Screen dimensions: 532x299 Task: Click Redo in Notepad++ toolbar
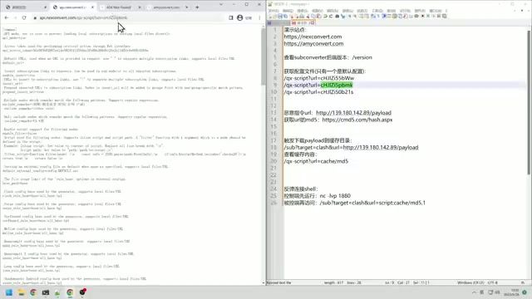(x=331, y=16)
